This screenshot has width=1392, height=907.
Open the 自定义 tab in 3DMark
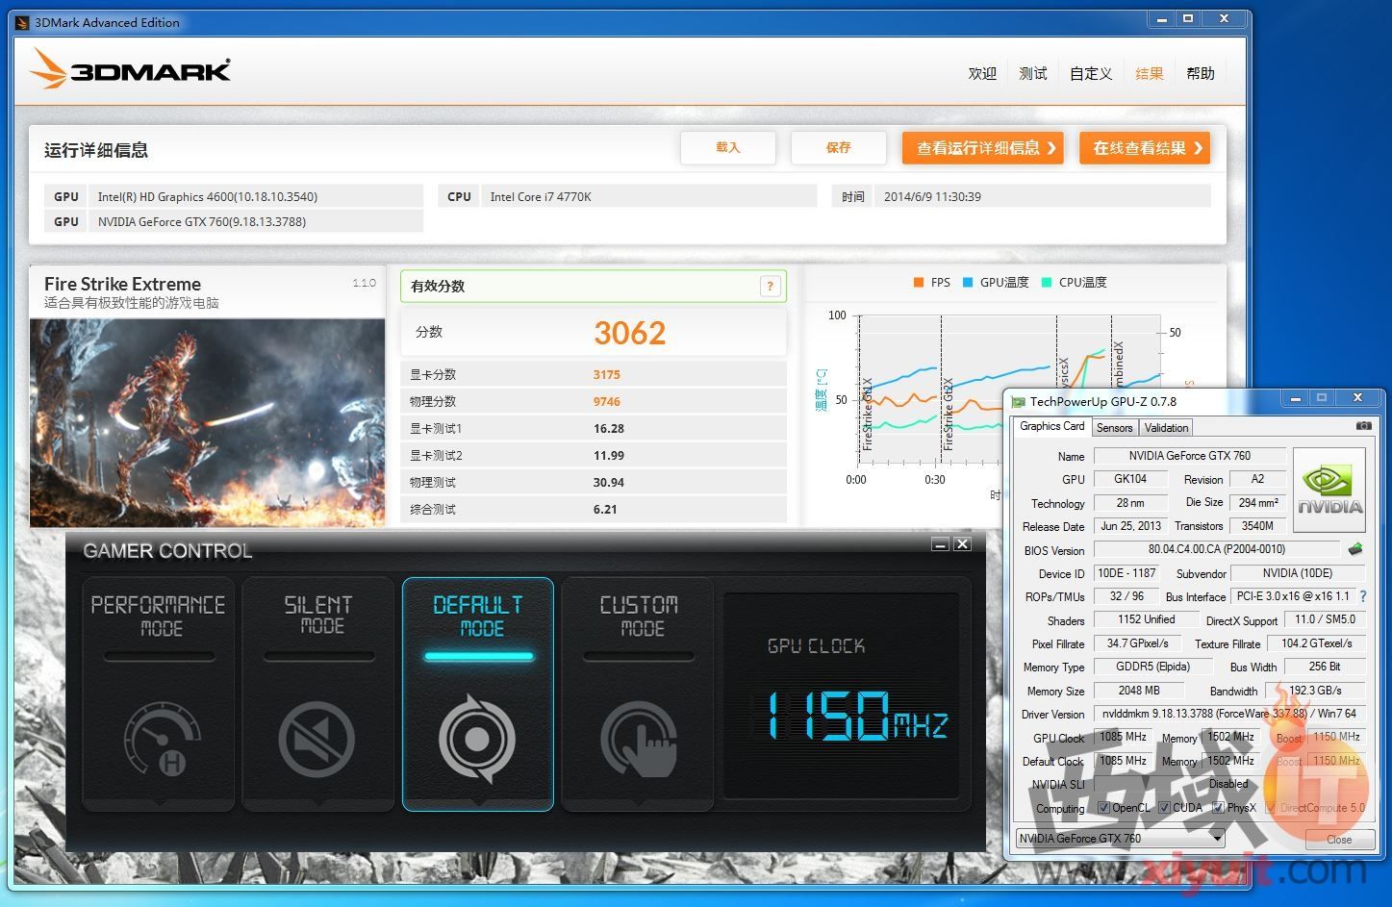coord(1091,73)
